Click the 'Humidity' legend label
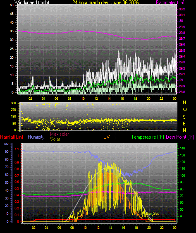196x233 pixels. click(x=36, y=137)
